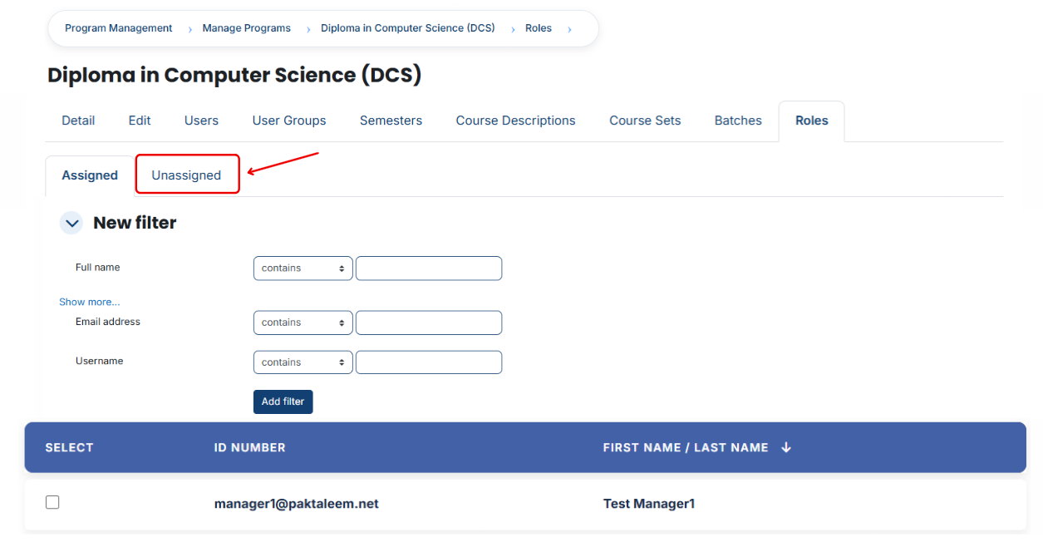Click the New filter heading
This screenshot has width=1043, height=542.
tap(135, 223)
